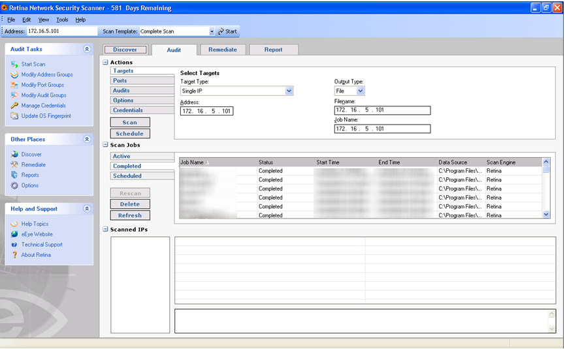The width and height of the screenshot is (565, 349).
Task: Switch to the Report tab
Action: coord(274,50)
